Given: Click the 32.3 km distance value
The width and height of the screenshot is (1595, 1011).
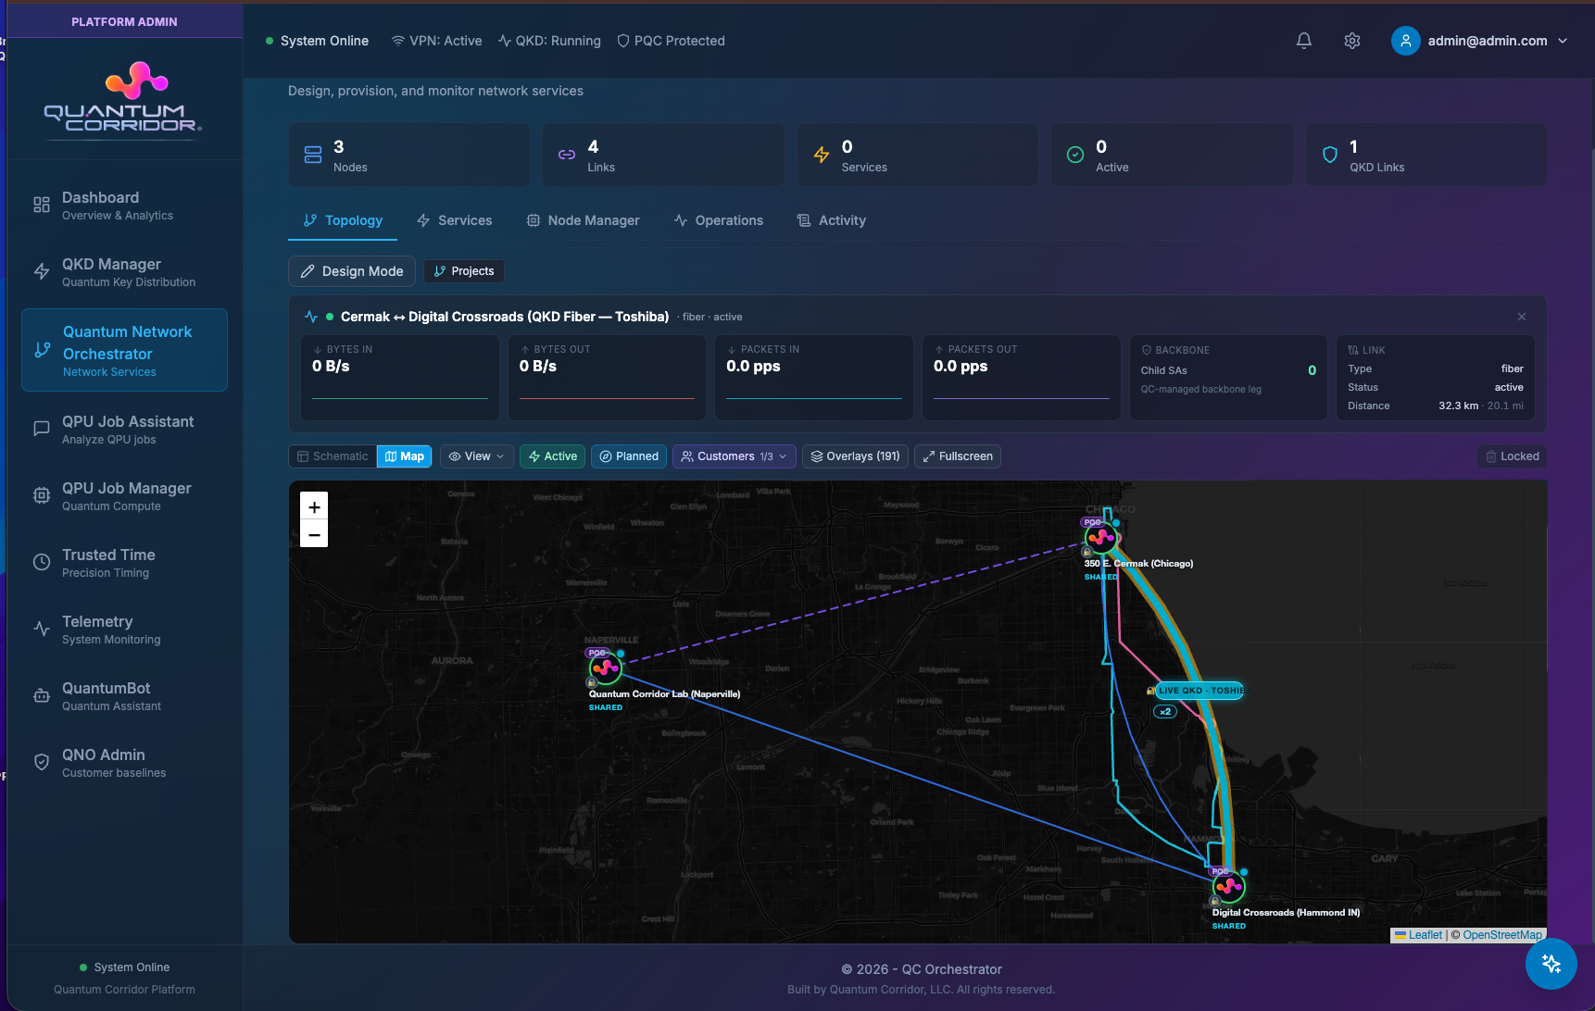Looking at the screenshot, I should pyautogui.click(x=1458, y=406).
